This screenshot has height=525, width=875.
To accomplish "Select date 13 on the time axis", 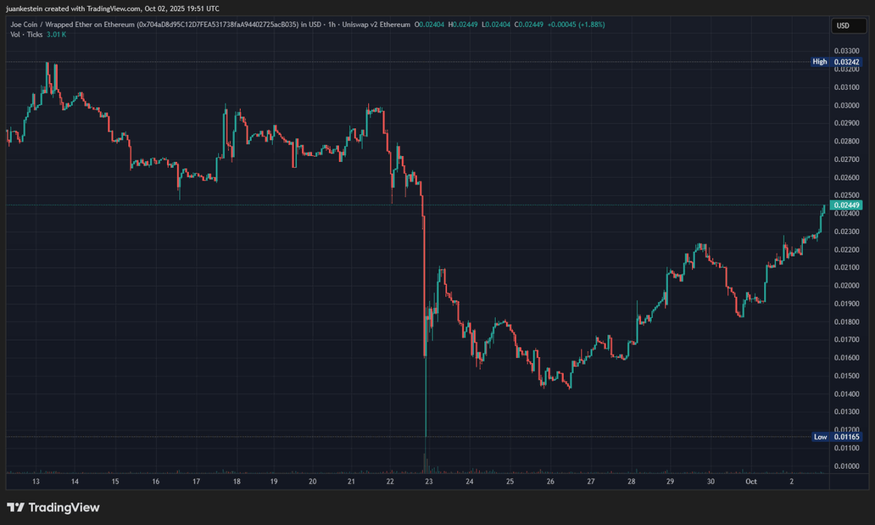I will (36, 481).
